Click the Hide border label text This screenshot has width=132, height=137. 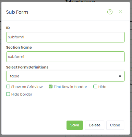coord(22,94)
